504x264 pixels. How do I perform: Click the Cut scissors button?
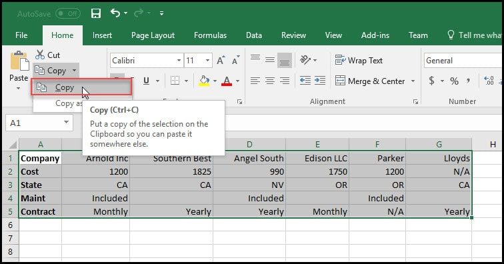coord(48,55)
